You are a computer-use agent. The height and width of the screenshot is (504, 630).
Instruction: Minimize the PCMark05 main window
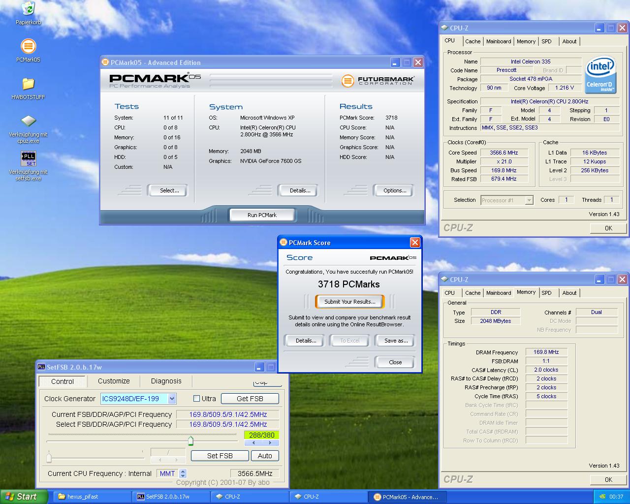click(395, 63)
